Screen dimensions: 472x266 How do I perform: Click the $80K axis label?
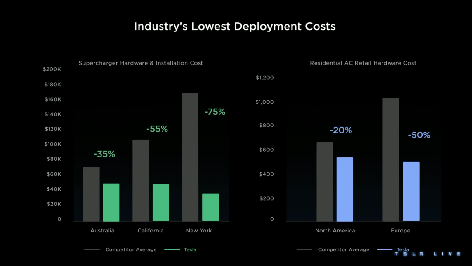pos(54,159)
